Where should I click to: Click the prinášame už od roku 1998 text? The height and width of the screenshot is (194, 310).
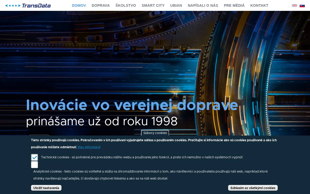[x=102, y=121]
